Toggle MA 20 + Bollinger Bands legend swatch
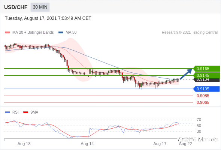The image size is (221, 150). tap(7, 33)
